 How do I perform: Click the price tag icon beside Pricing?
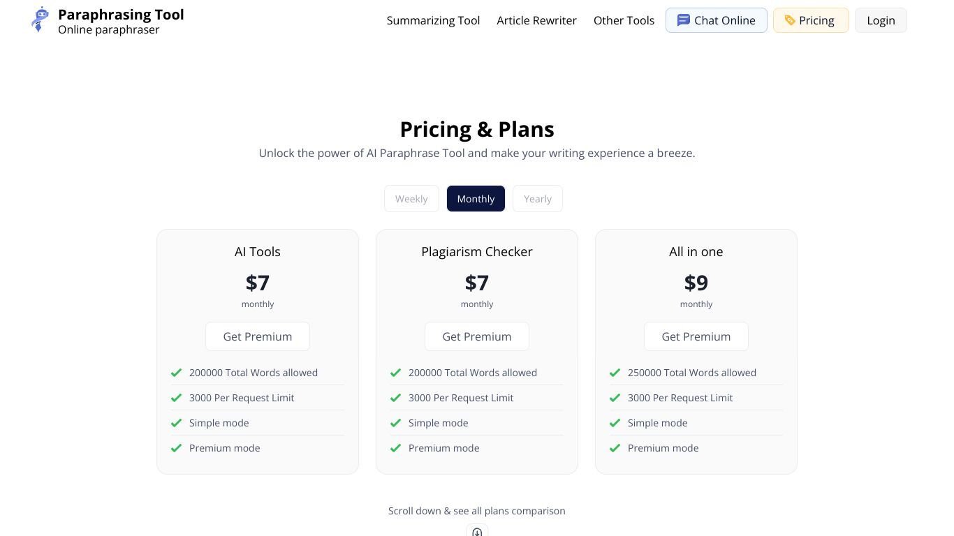790,20
